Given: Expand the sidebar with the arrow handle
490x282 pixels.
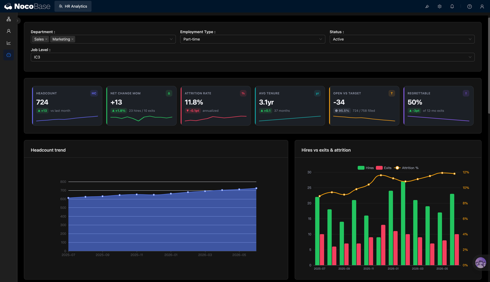Looking at the screenshot, I should point(18,21).
